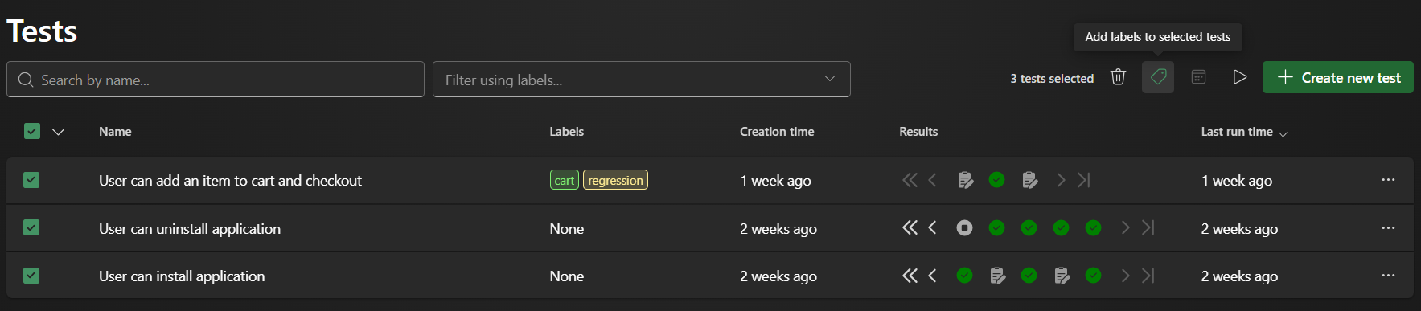Click the sort arrow beside Last run time

[1283, 132]
